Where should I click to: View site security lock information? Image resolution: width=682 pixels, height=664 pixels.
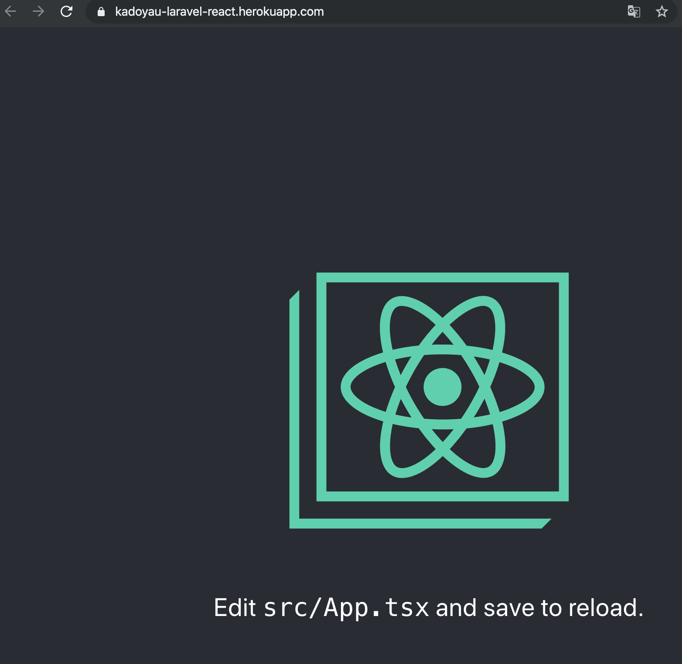pos(101,12)
